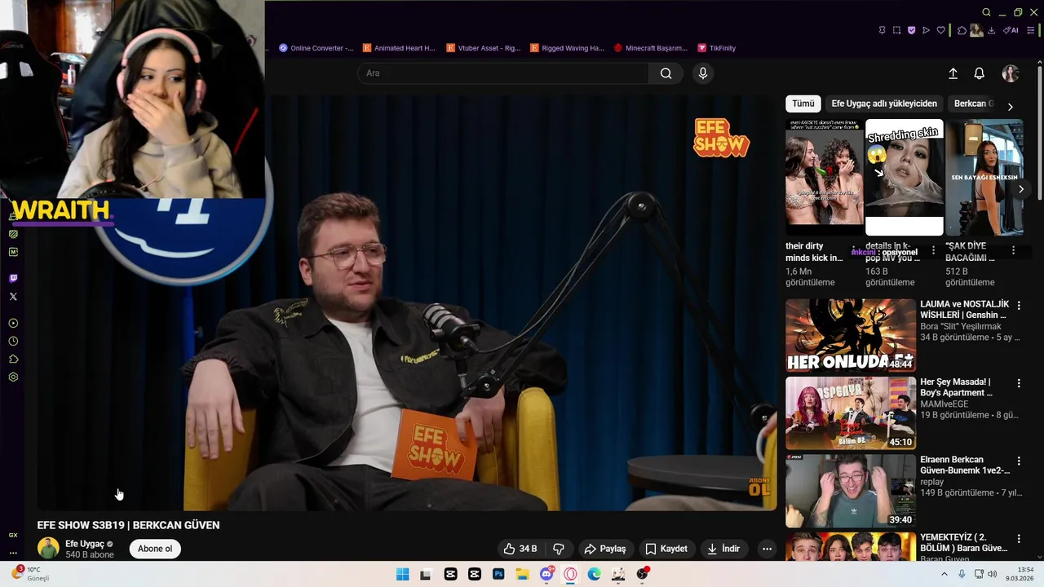This screenshot has height=587, width=1044.
Task: Open the HER ONLUDA 48:44 video thumbnail
Action: 851,335
